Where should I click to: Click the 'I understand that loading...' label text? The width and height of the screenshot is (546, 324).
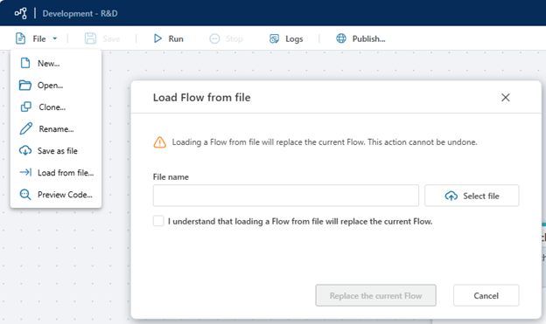[x=300, y=222]
